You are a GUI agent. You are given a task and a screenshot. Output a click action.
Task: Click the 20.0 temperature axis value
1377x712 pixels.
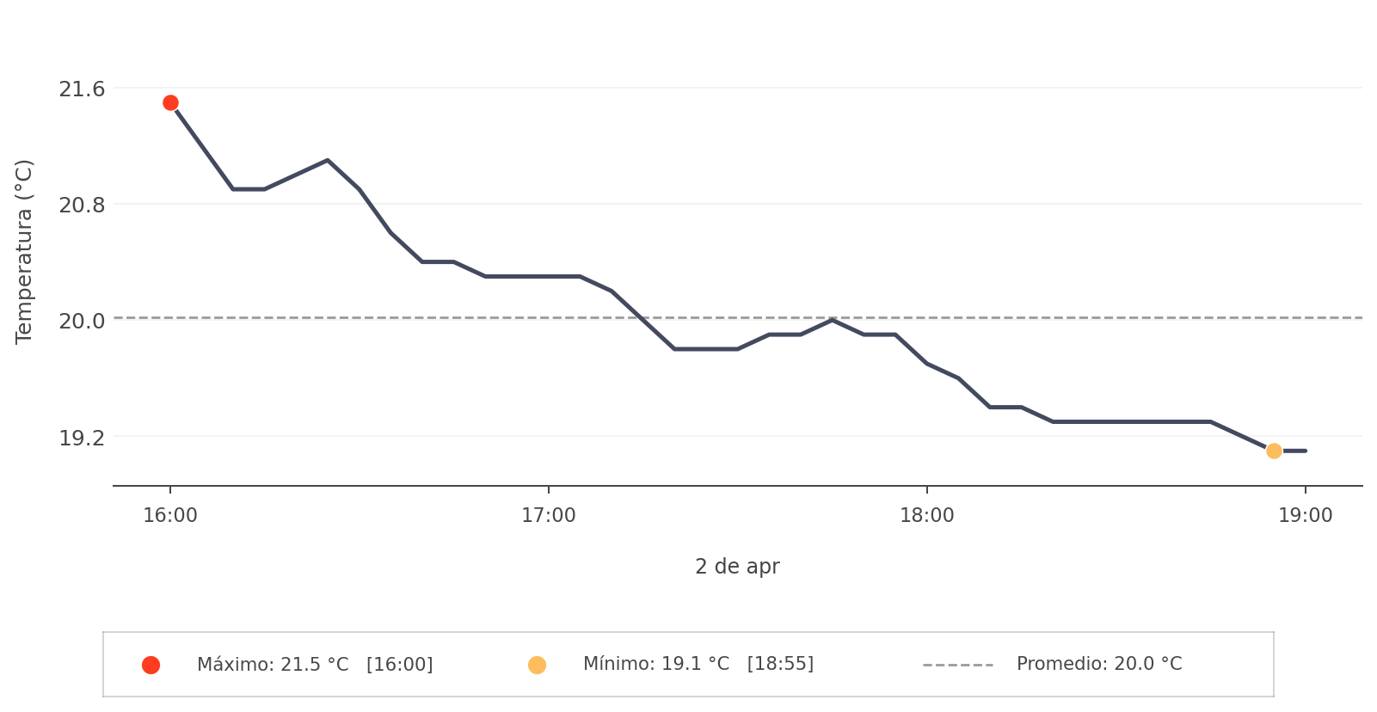[82, 321]
